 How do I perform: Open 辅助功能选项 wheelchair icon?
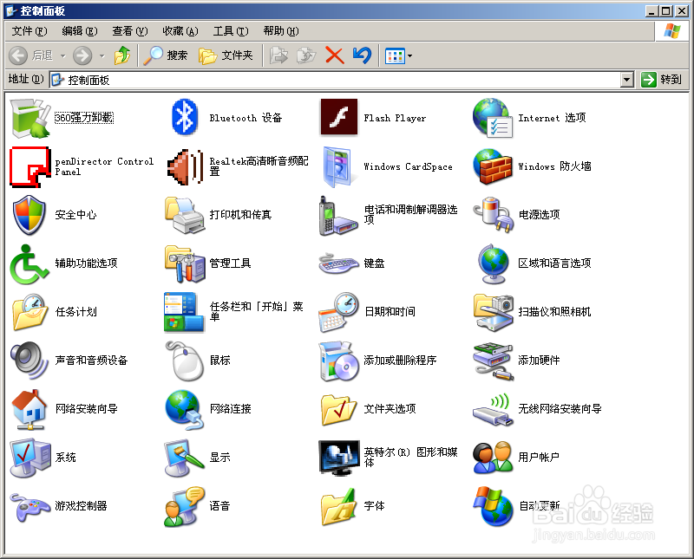click(29, 264)
